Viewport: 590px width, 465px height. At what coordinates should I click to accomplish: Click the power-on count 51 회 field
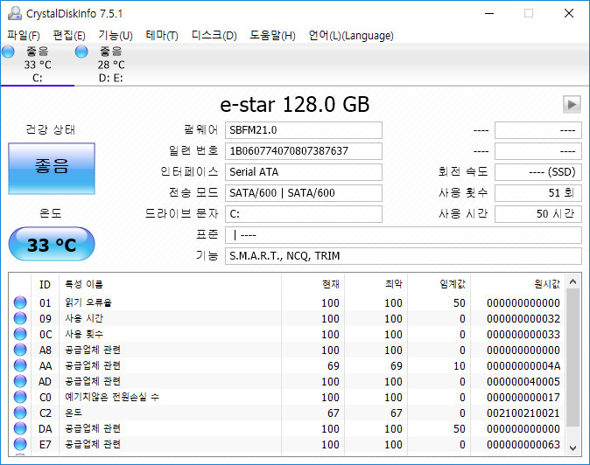pyautogui.click(x=538, y=193)
